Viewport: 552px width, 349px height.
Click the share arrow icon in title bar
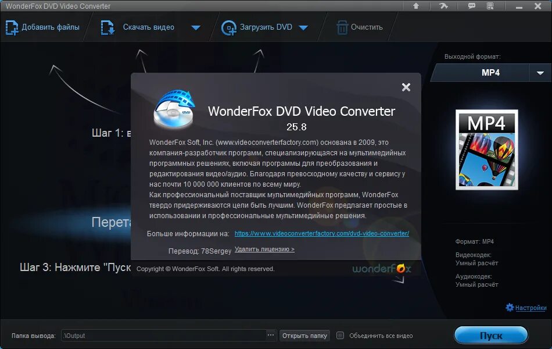[443, 6]
